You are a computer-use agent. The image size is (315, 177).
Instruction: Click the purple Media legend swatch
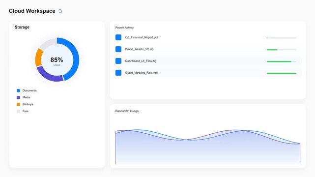pos(18,97)
